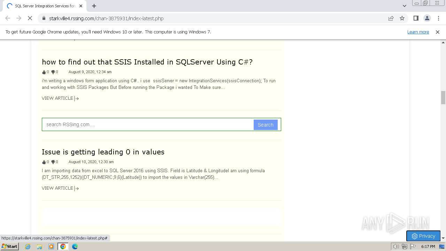The width and height of the screenshot is (446, 251).
Task: Open the Privacy settings button
Action: click(423, 236)
